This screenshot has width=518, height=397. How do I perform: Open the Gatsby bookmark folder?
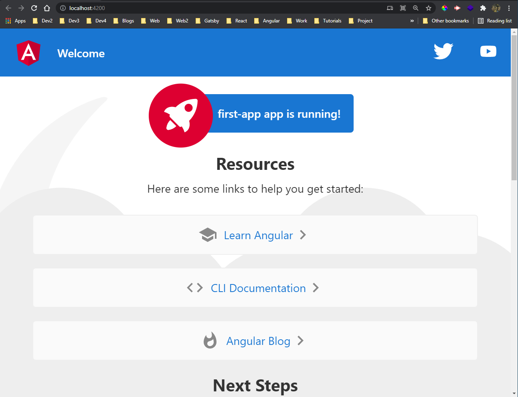click(x=207, y=21)
